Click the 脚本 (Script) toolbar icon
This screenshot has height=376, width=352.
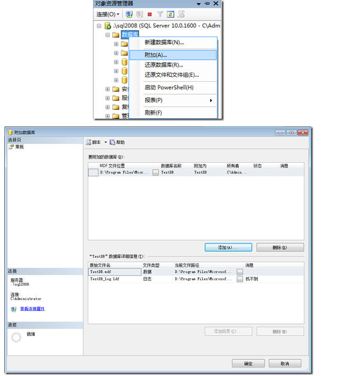coord(89,142)
